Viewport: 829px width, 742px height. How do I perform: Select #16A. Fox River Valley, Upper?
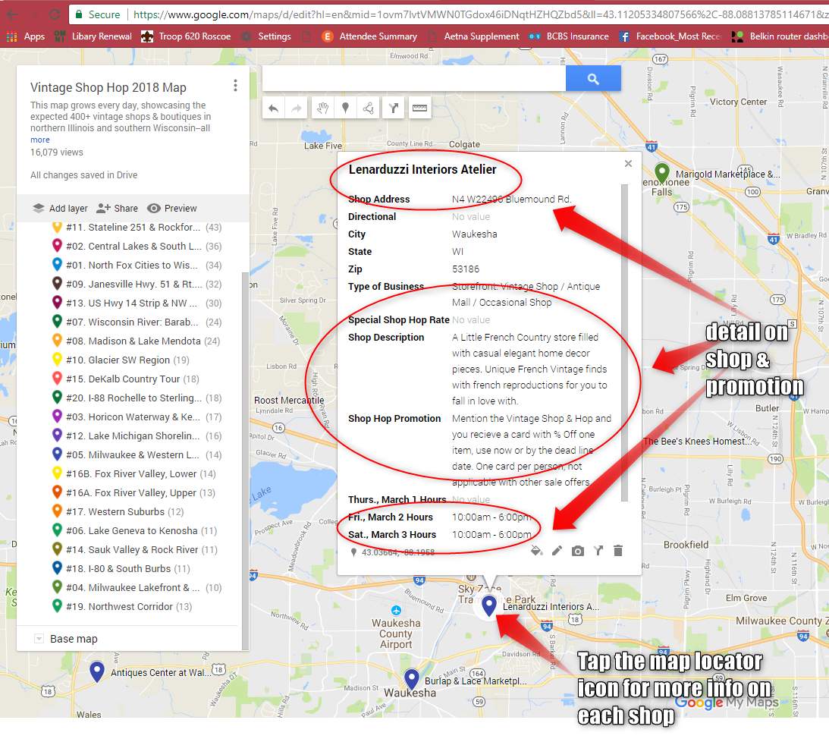pyautogui.click(x=133, y=493)
